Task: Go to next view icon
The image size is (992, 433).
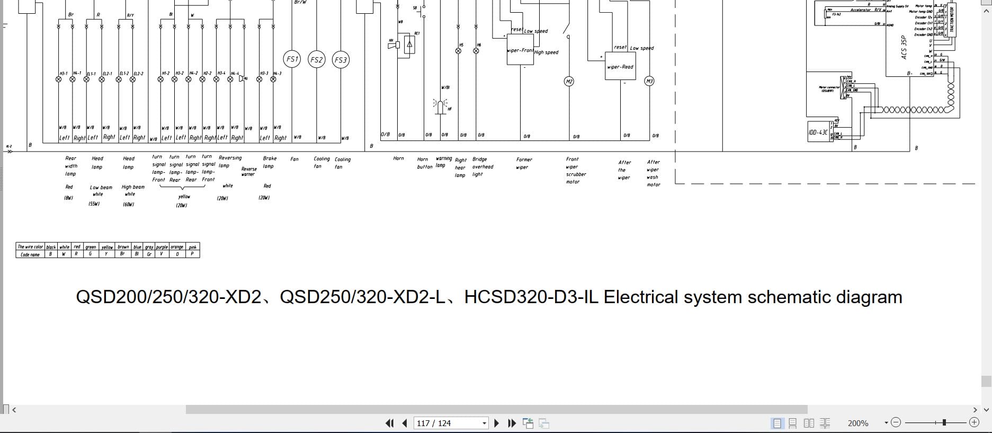Action: coord(544,423)
